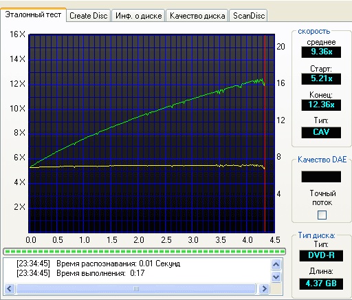The width and height of the screenshot is (352, 300).
Task: Switch to the Качество диска tab
Action: (197, 16)
